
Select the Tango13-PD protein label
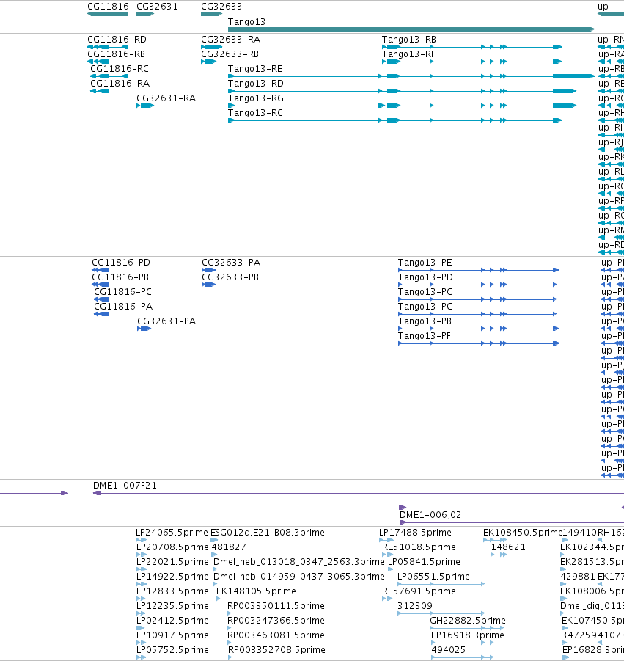click(x=425, y=277)
